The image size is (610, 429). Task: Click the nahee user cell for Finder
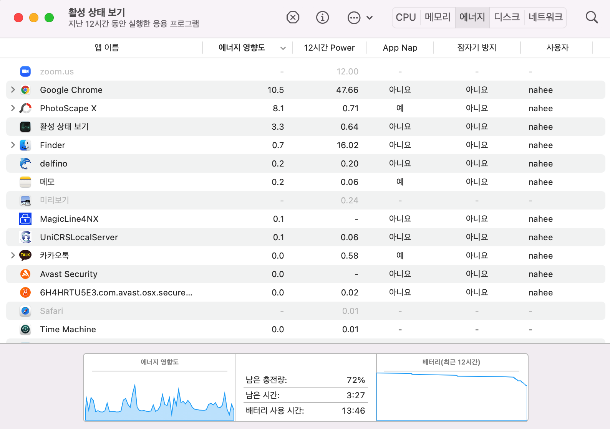(x=540, y=145)
